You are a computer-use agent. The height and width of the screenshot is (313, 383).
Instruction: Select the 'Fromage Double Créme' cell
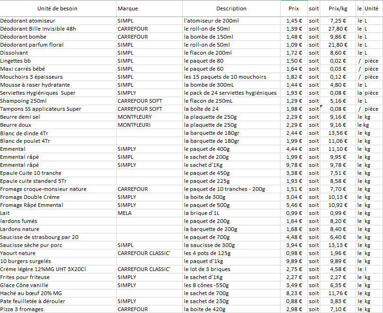point(58,197)
